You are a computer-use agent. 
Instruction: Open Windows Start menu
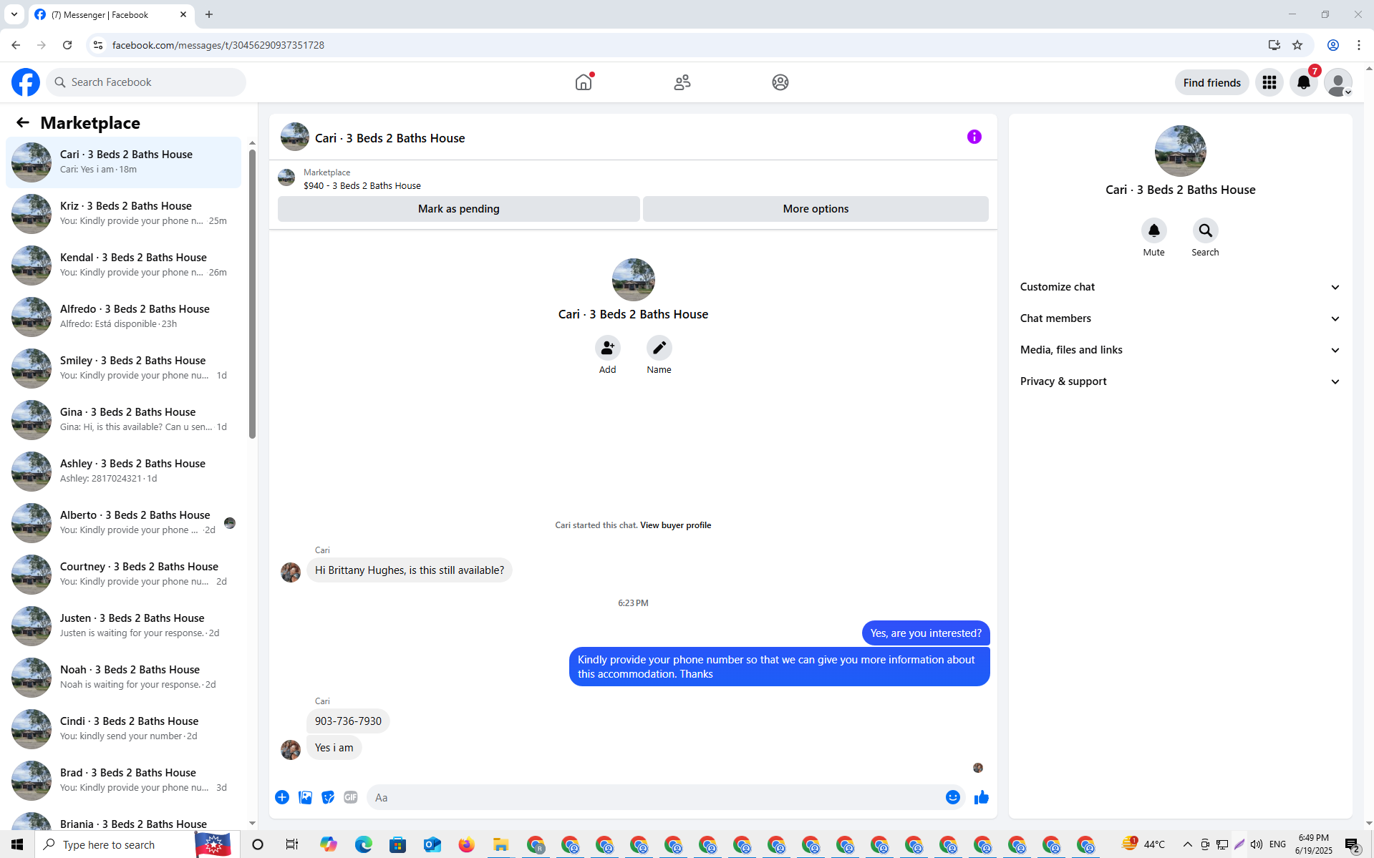[17, 844]
